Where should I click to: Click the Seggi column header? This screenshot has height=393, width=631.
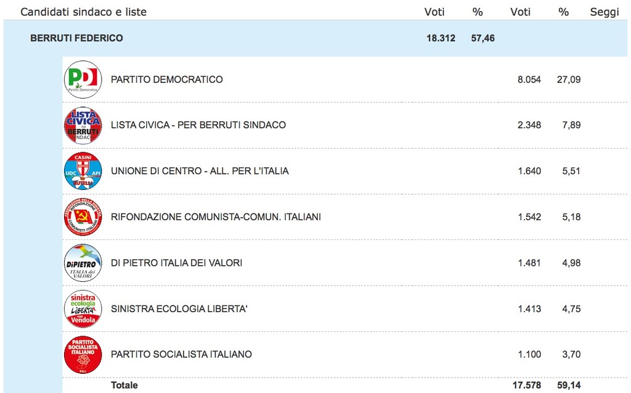click(604, 12)
